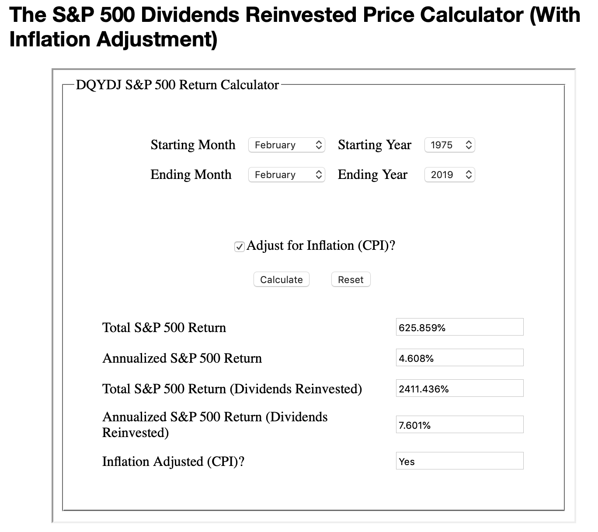
Task: Open the Starting Month dropdown
Action: pyautogui.click(x=286, y=145)
